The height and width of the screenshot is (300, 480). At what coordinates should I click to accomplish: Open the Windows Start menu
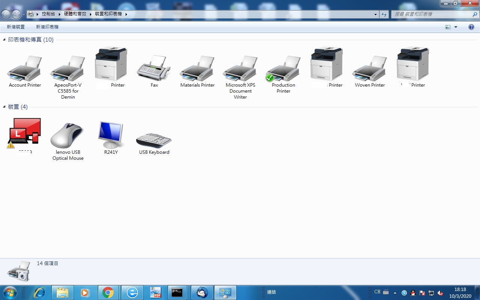point(9,292)
